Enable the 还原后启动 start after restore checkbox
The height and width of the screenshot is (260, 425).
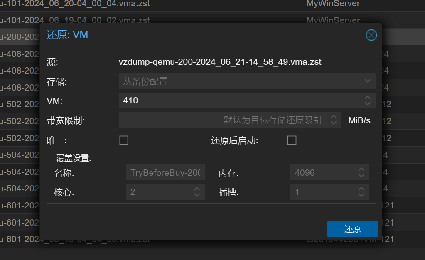click(292, 140)
